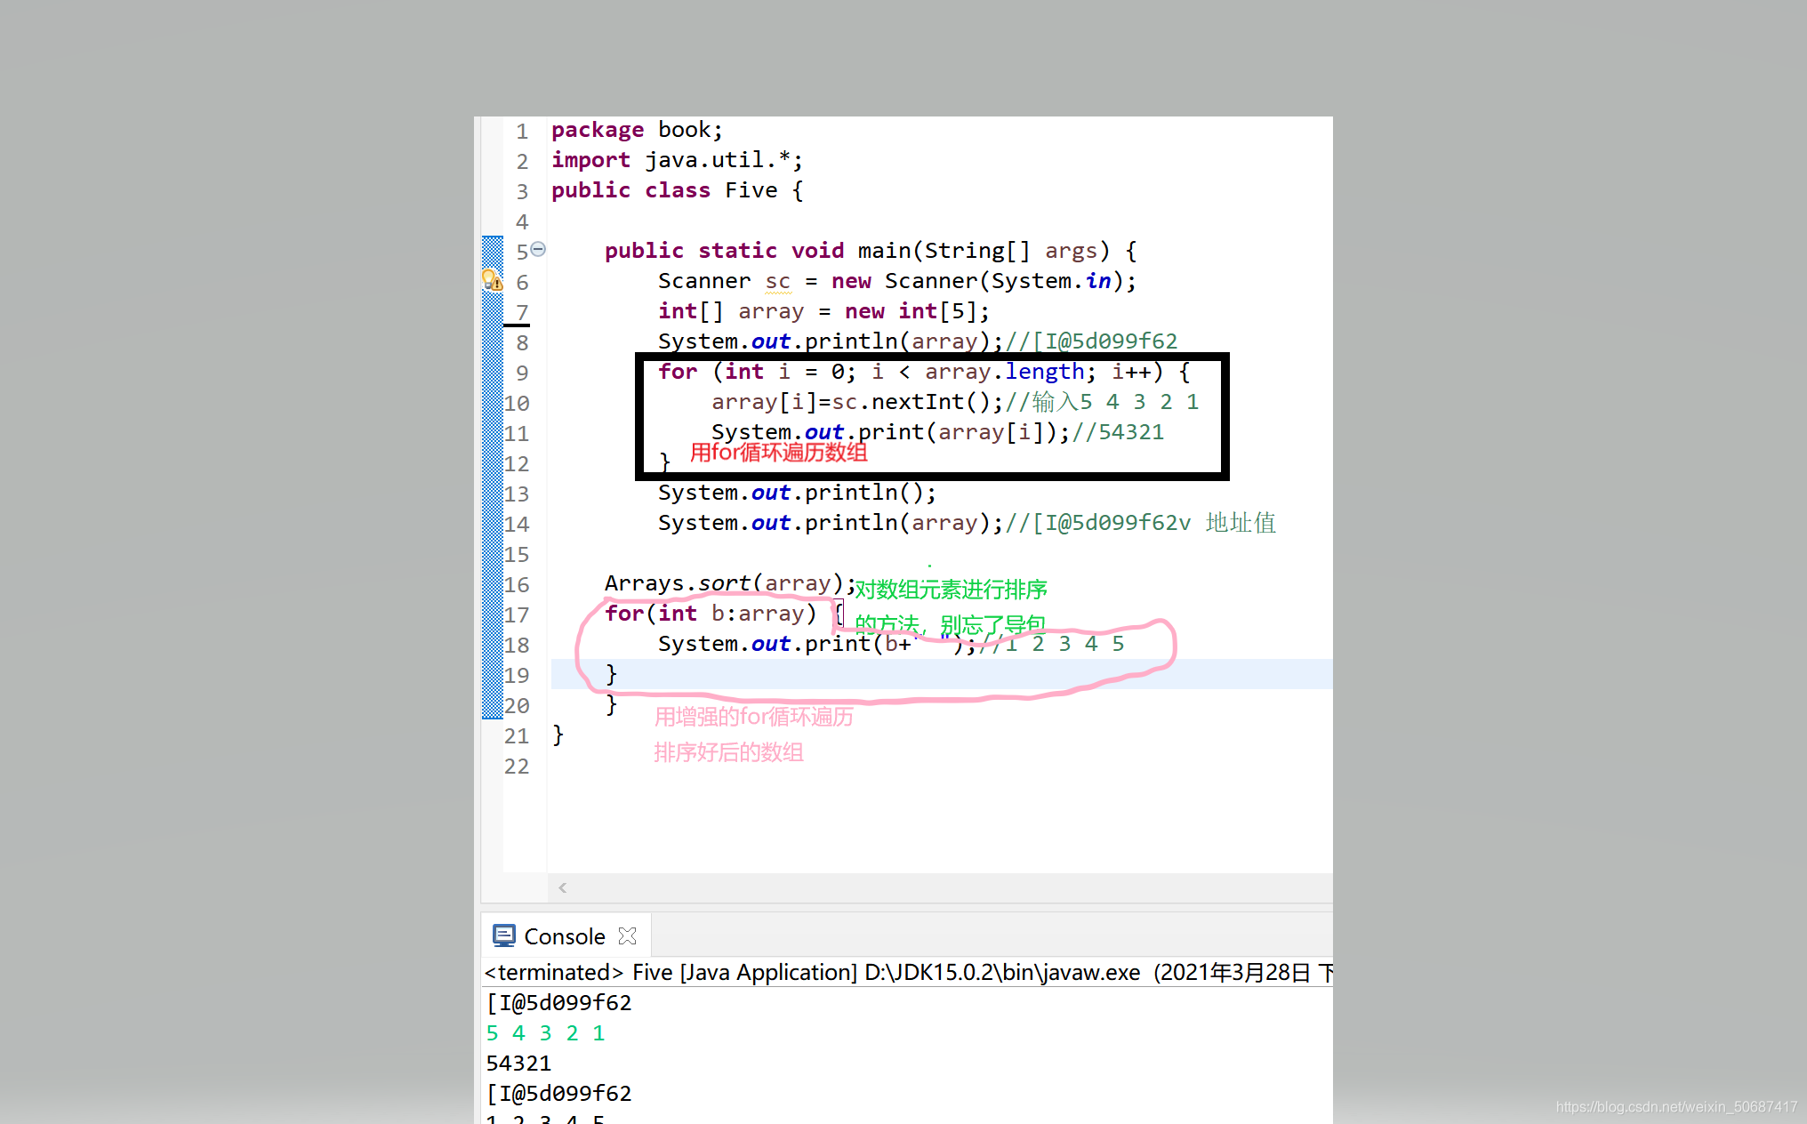Click the '//[I@5d099f62' comment on line 8
The height and width of the screenshot is (1124, 1807).
[x=1091, y=341]
